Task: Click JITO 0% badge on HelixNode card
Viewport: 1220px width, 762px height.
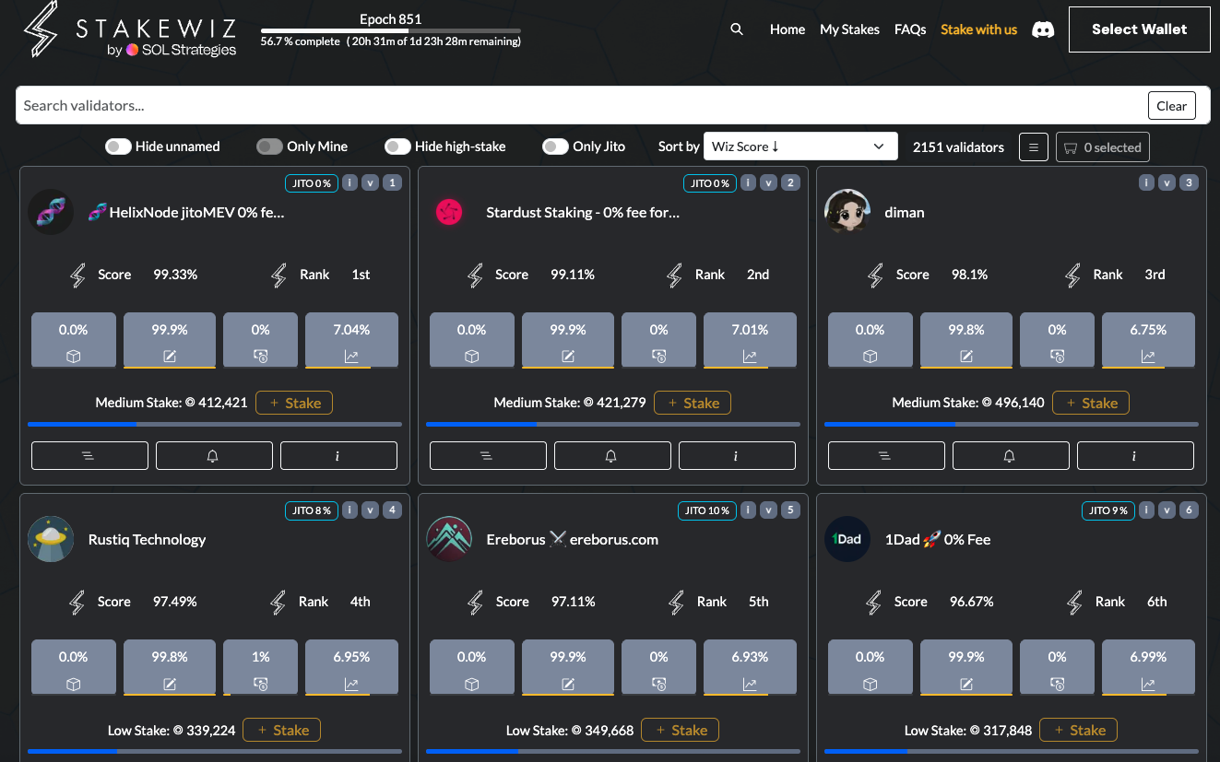Action: click(x=312, y=182)
